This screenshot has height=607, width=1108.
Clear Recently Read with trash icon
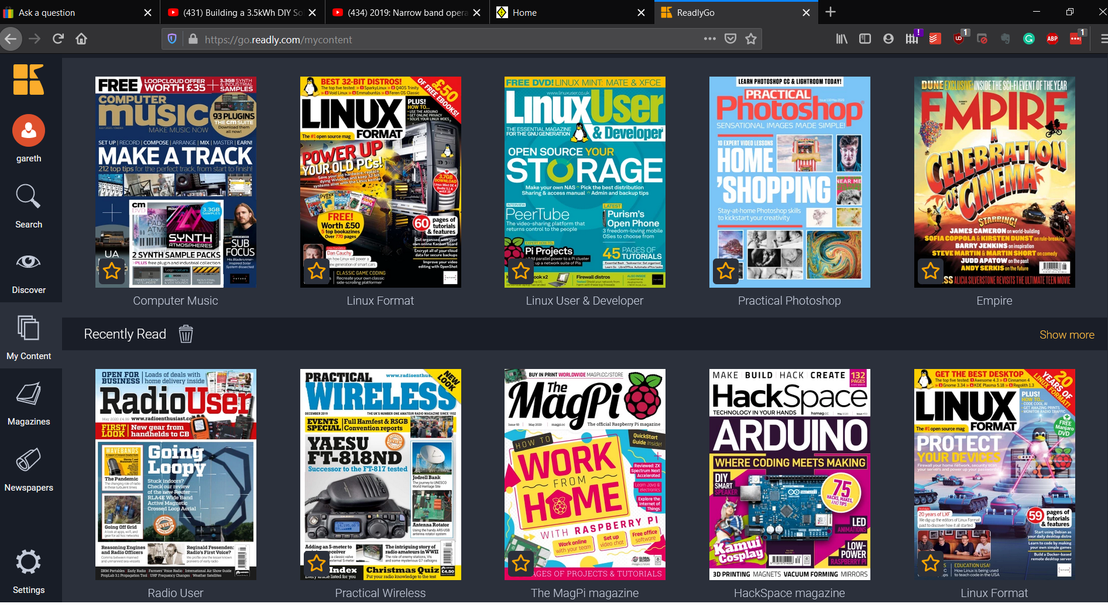(186, 334)
